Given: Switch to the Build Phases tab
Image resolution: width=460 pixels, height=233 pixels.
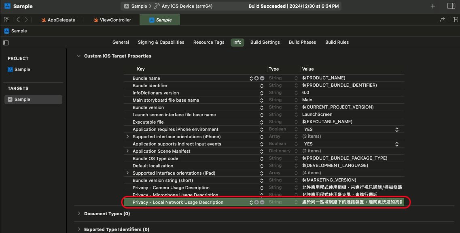Looking at the screenshot, I should point(303,42).
